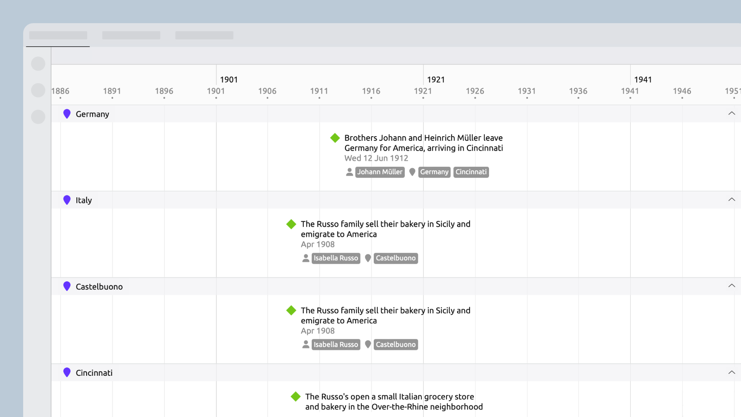
Task: Click Apr 1908 date in Castelbuono group
Action: pos(318,331)
